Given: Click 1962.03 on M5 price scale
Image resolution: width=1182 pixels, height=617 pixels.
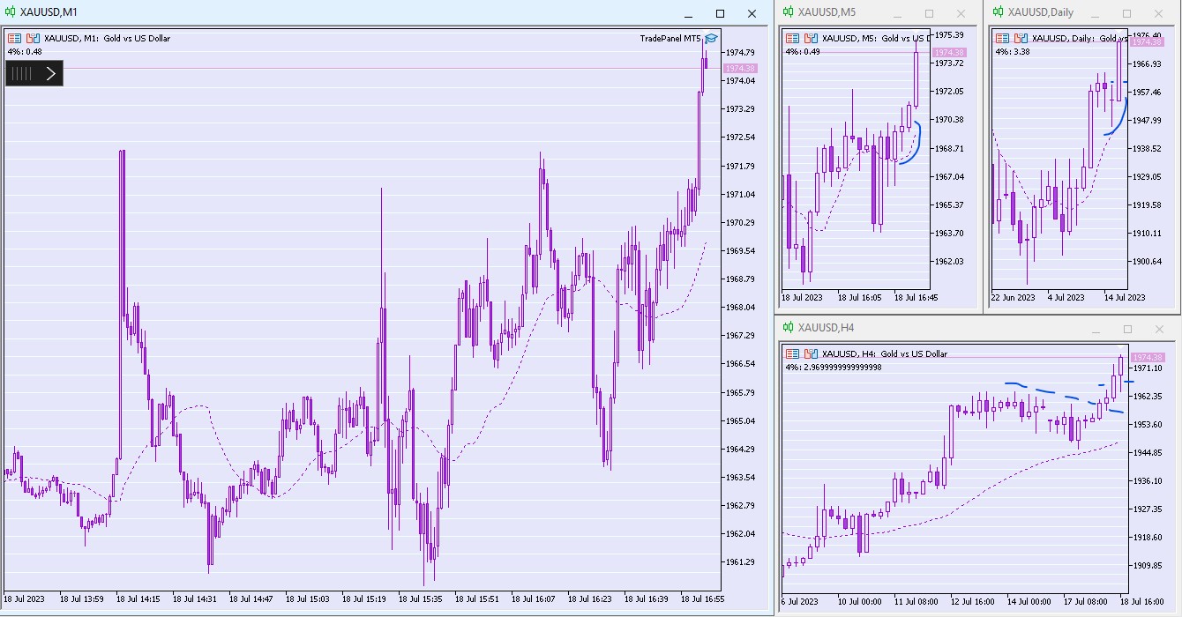Looking at the screenshot, I should point(949,262).
